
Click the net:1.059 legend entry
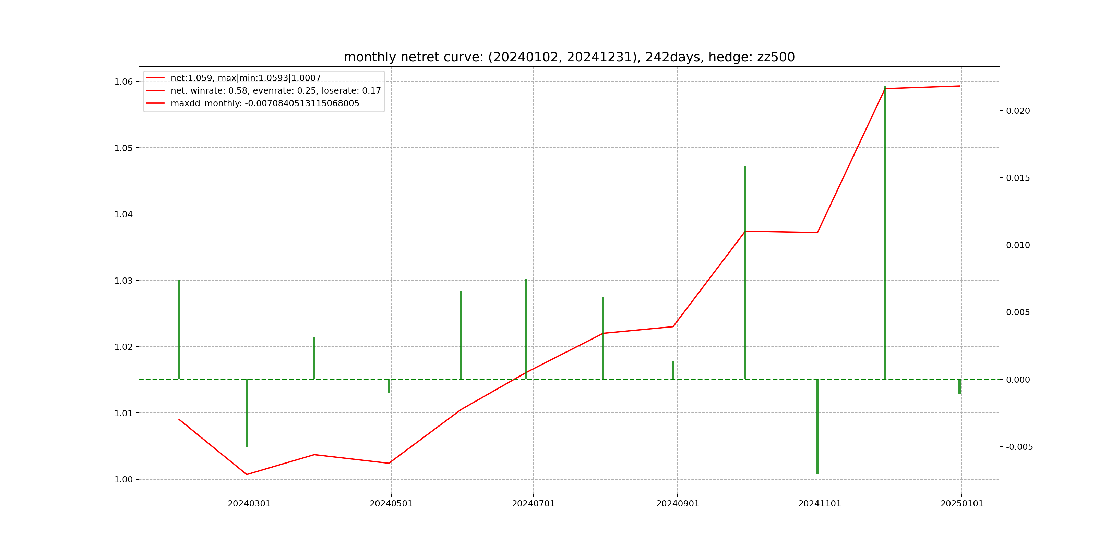(246, 78)
